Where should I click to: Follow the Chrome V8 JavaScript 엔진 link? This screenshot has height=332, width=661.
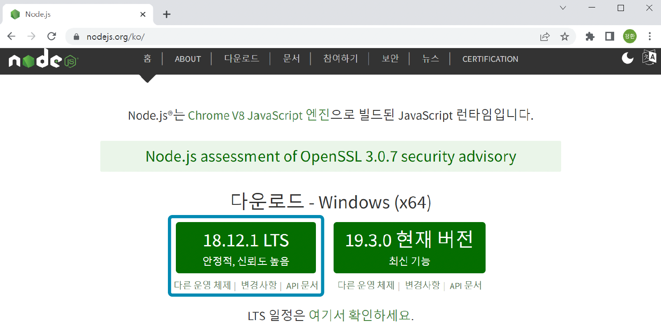tap(259, 116)
